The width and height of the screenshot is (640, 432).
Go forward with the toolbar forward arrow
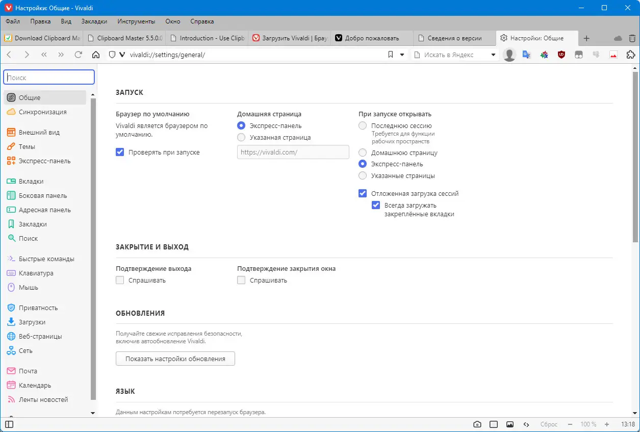pos(27,55)
